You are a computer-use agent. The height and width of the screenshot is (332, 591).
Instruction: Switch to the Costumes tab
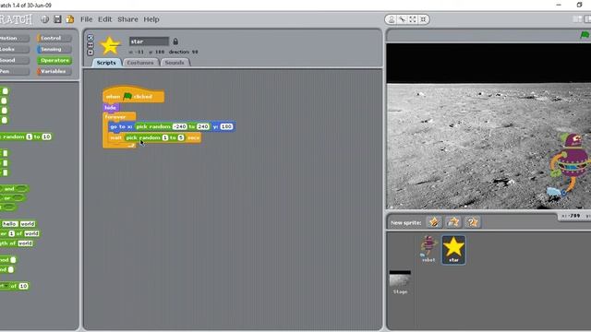tap(140, 63)
